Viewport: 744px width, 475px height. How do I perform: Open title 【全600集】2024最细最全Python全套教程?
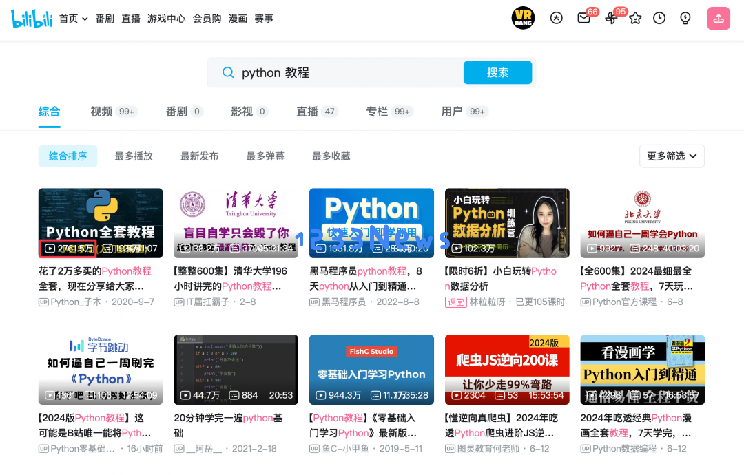point(637,279)
